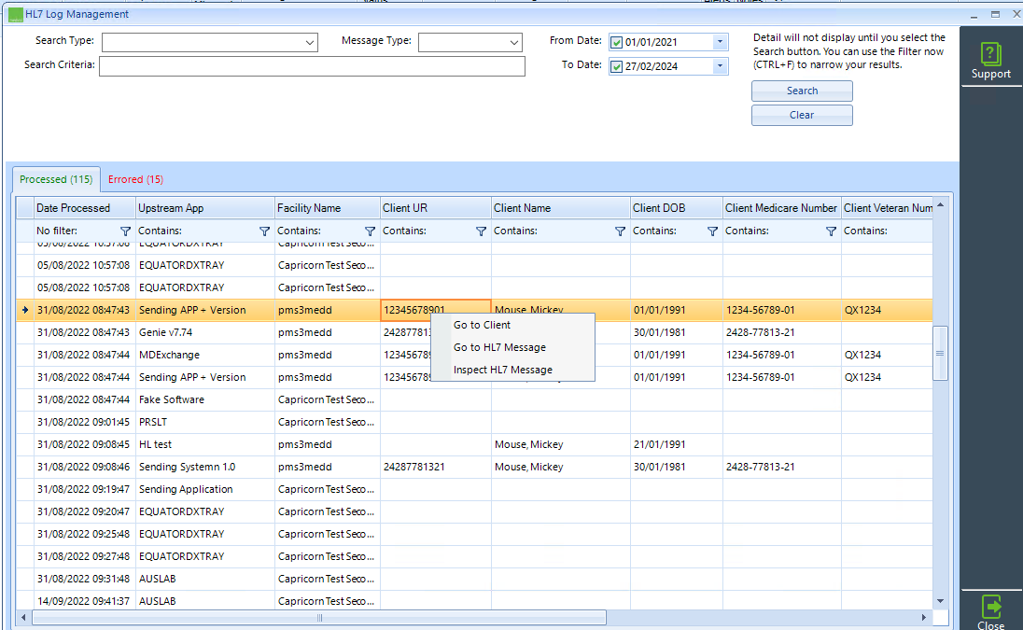The height and width of the screenshot is (630, 1023).
Task: Click the filter icon on the Date Processed column
Action: [127, 231]
